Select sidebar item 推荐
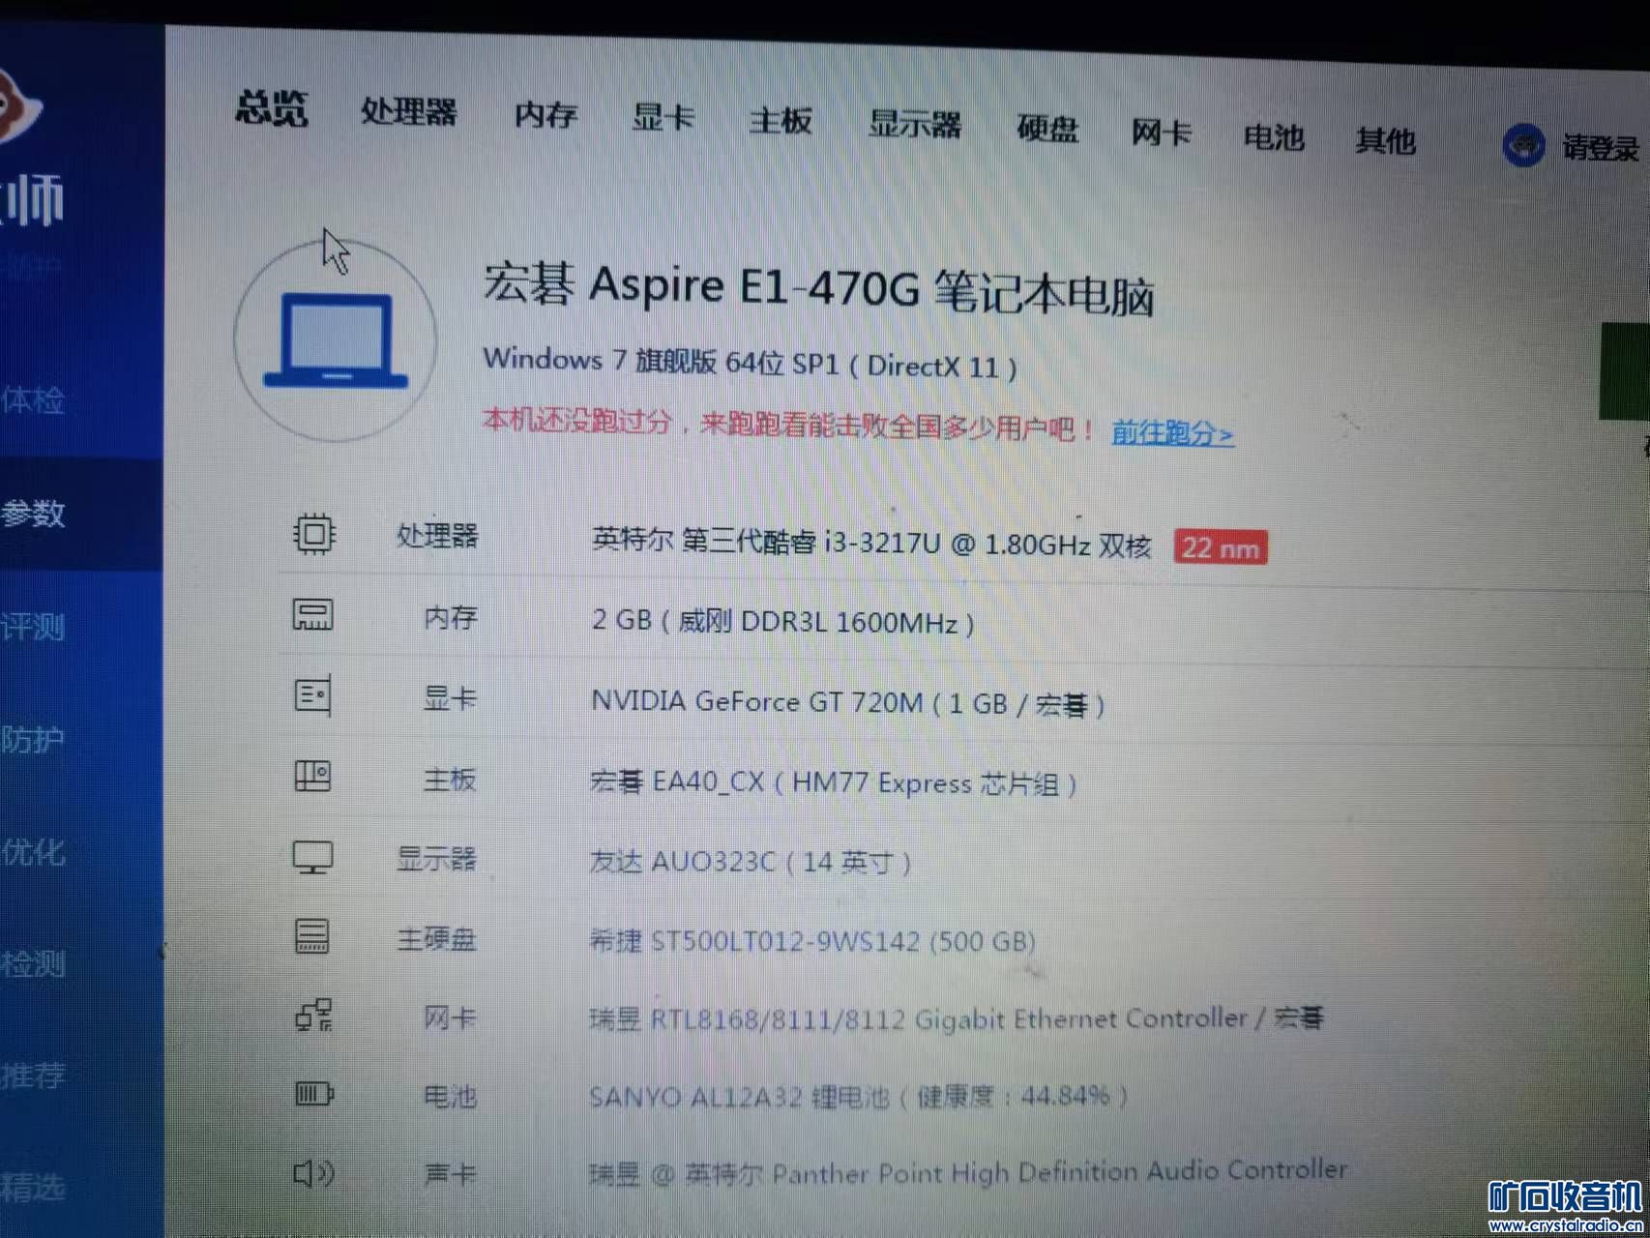The image size is (1650, 1238). pos(33,1075)
